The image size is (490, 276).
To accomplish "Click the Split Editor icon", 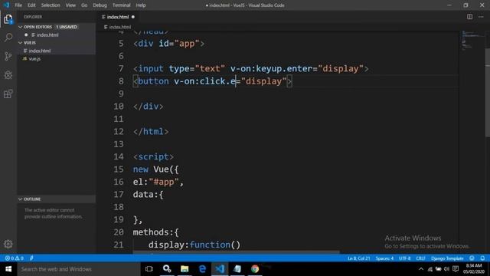I will (x=469, y=17).
